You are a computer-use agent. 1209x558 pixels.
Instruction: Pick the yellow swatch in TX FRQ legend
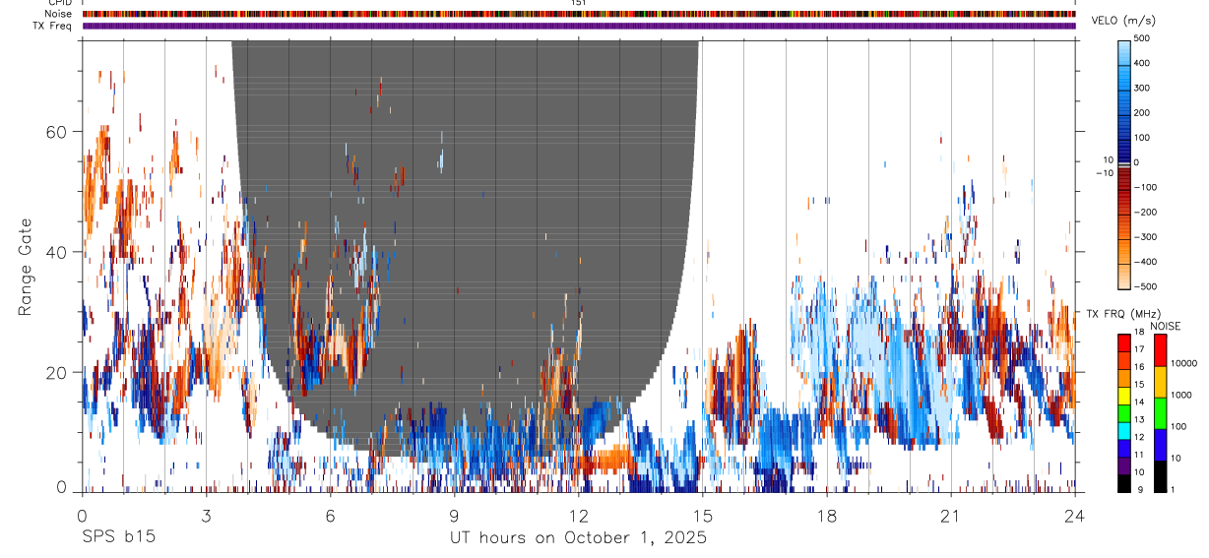click(x=1124, y=396)
